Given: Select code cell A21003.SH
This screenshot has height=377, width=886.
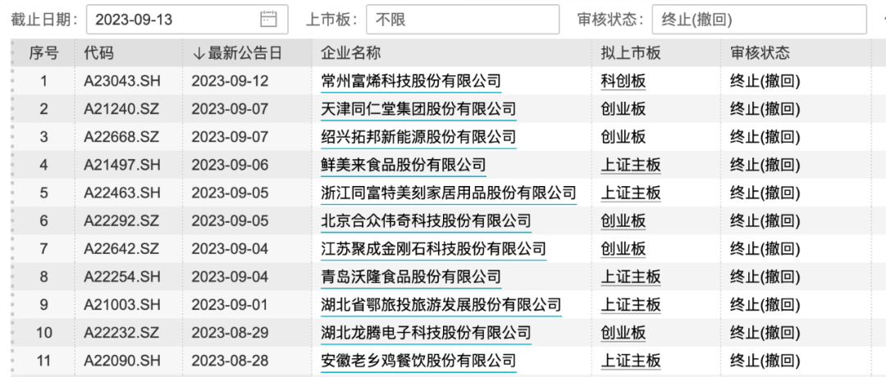Looking at the screenshot, I should [x=122, y=306].
